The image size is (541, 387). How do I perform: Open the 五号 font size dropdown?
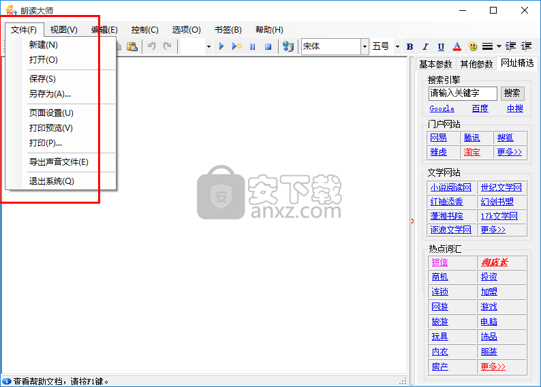(397, 46)
